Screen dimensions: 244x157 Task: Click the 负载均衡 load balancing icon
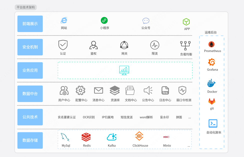click(x=185, y=46)
